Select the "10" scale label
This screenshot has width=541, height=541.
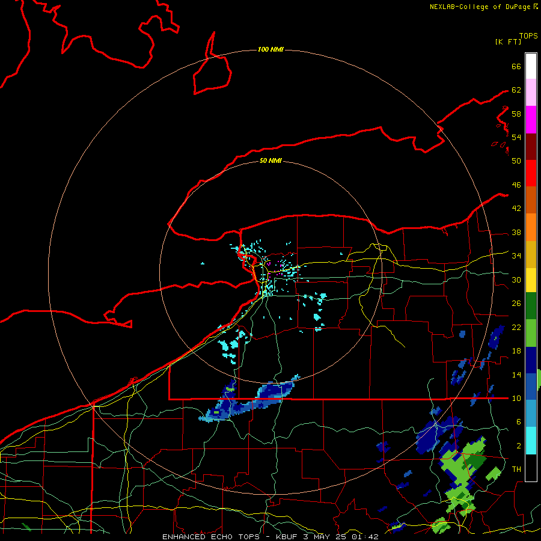[x=516, y=399]
